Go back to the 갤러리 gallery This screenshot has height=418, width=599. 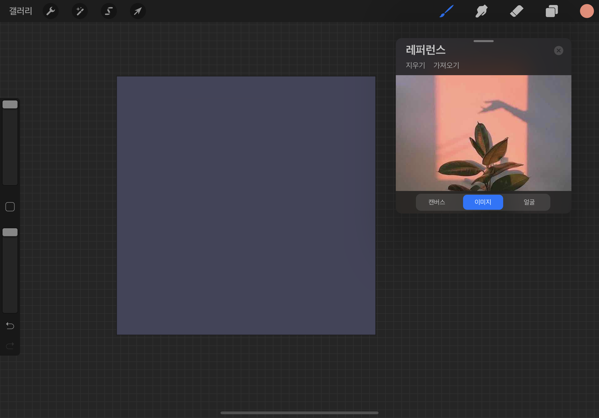click(21, 11)
